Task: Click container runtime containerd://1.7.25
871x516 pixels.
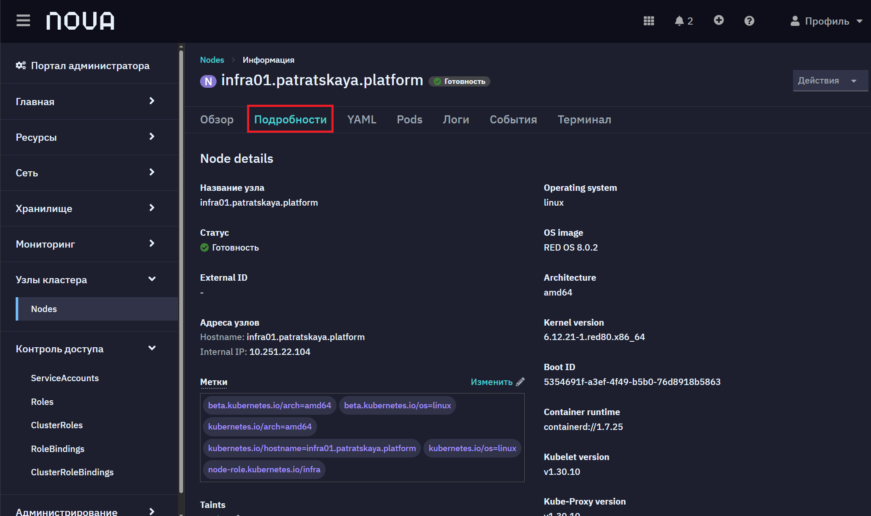Action: click(583, 427)
